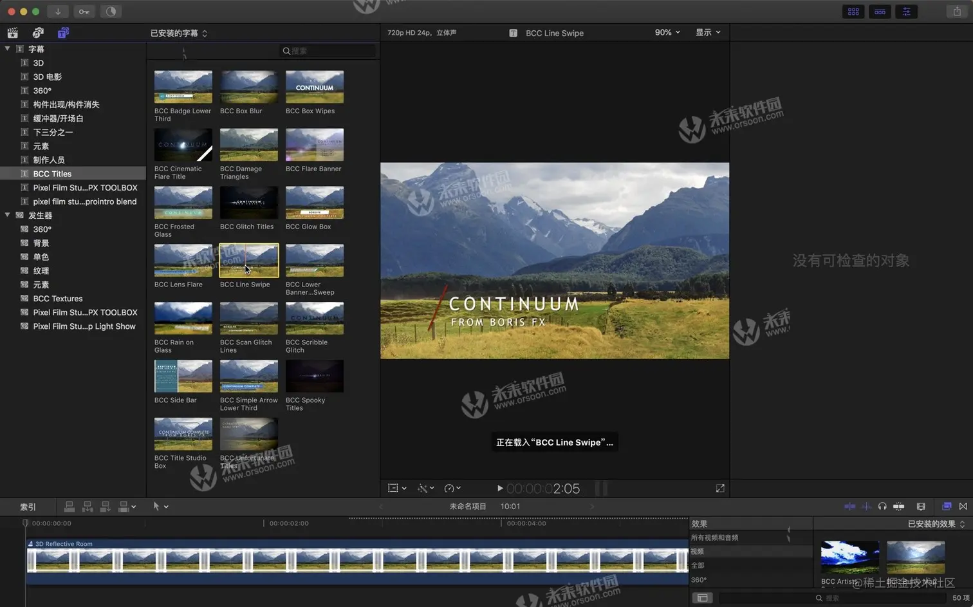Select the BCC Title Studio Box thumbnail
The width and height of the screenshot is (973, 607).
click(183, 434)
